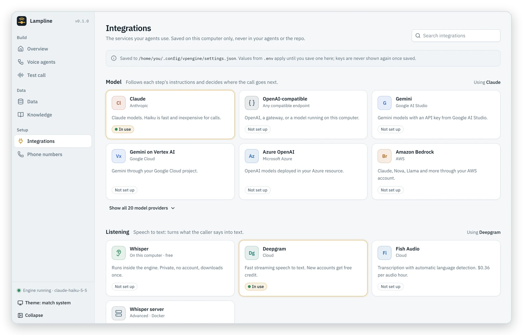Click the Knowledge book icon

pos(21,115)
